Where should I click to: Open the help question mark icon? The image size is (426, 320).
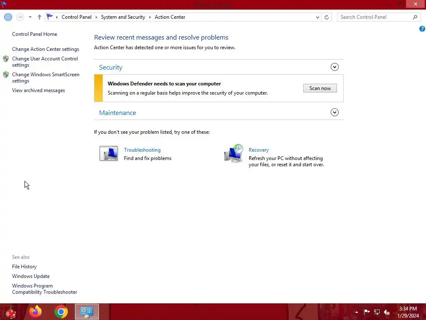pos(422,29)
